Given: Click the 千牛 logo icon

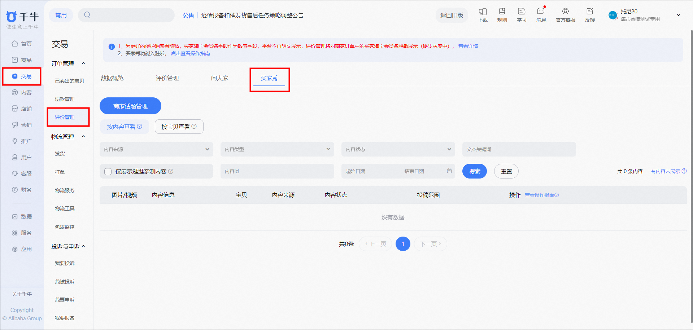Looking at the screenshot, I should click(x=12, y=17).
